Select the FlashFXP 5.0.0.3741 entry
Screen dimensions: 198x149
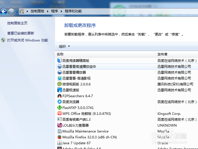78,108
